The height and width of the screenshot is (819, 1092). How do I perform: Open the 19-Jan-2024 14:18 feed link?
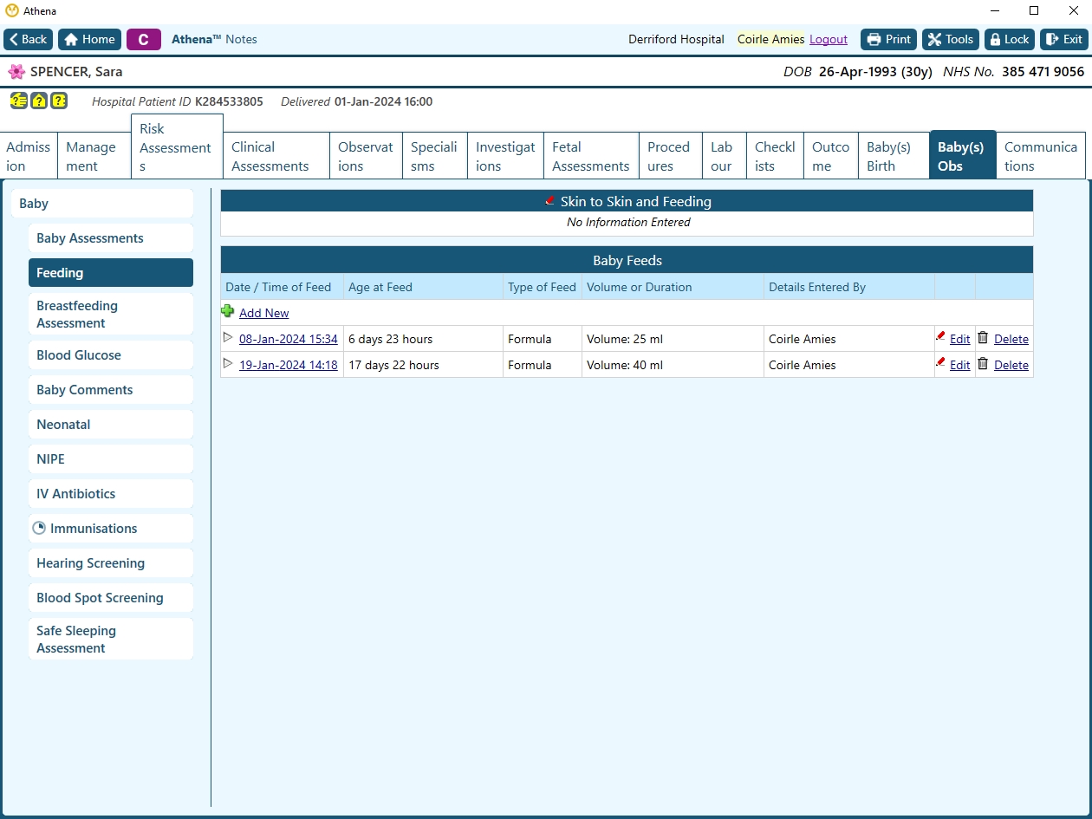click(289, 365)
